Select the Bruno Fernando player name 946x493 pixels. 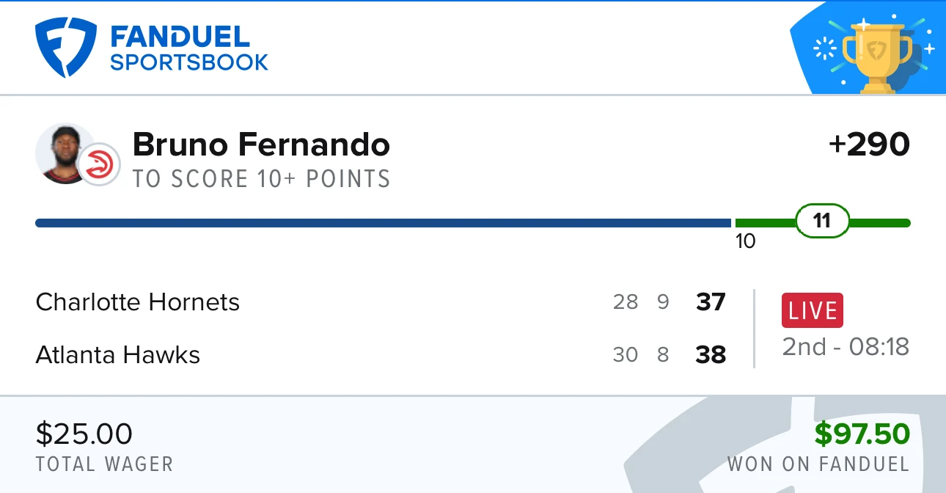261,145
